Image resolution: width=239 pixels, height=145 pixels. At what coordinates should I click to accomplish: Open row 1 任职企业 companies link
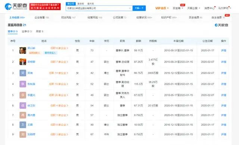point(59,48)
